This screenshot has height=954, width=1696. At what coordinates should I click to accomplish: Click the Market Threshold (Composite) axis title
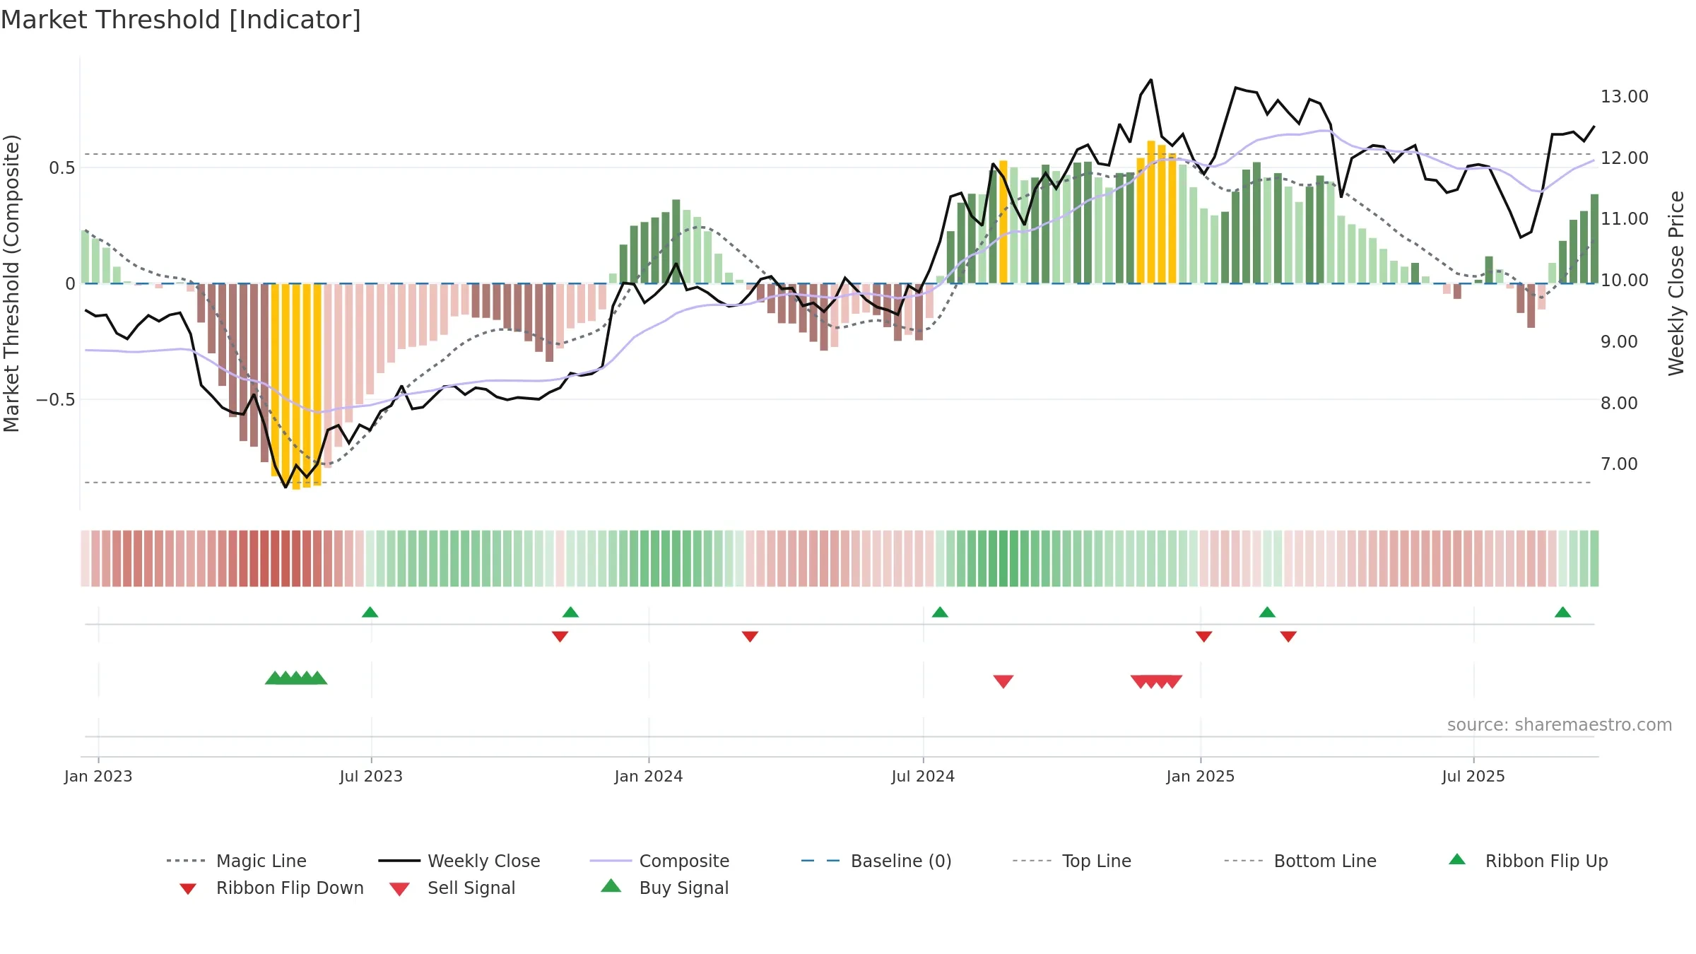pyautogui.click(x=11, y=283)
